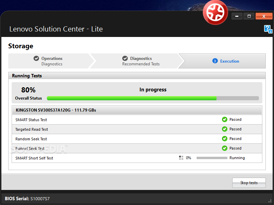
Task: Click the window resize grip icon
Action: click(270, 201)
